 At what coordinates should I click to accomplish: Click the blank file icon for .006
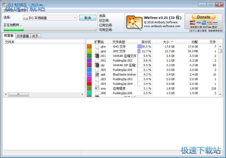[x=97, y=93]
